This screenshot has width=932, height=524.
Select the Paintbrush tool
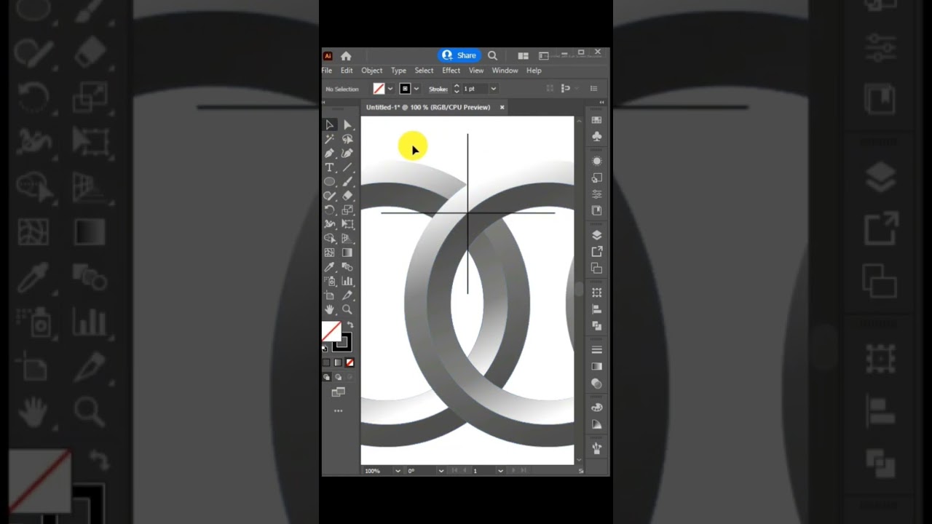point(347,182)
